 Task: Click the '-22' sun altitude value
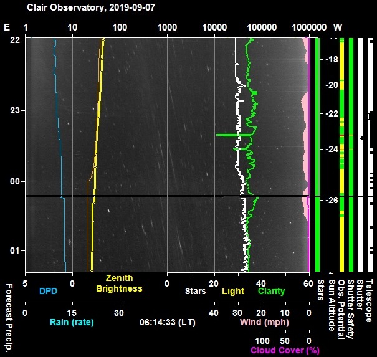332,113
